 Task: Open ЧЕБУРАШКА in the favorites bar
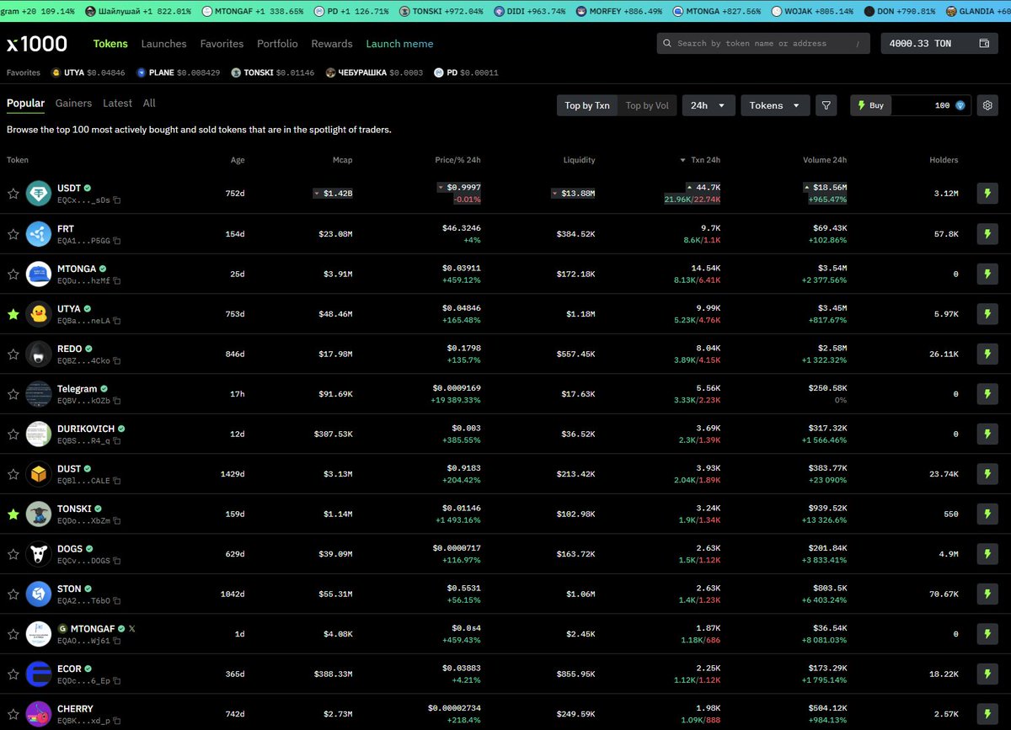coord(376,72)
